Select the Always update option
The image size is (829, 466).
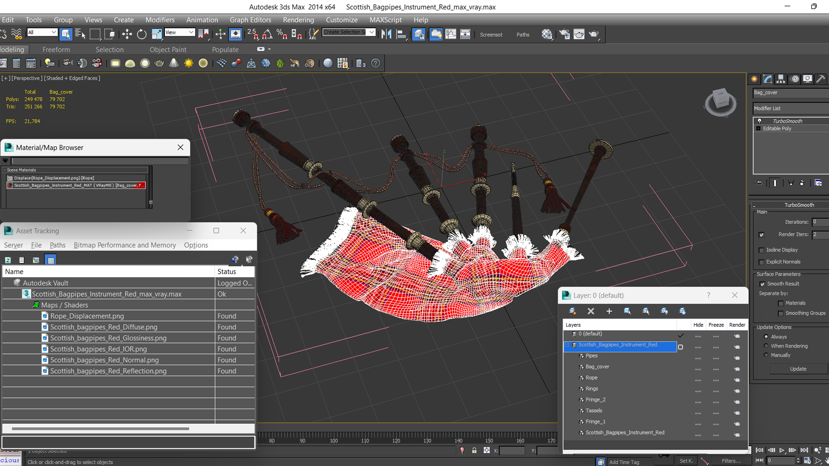[x=766, y=337]
